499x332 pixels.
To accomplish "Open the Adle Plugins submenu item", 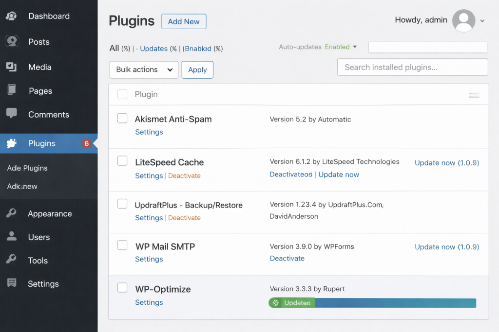I will tap(27, 168).
